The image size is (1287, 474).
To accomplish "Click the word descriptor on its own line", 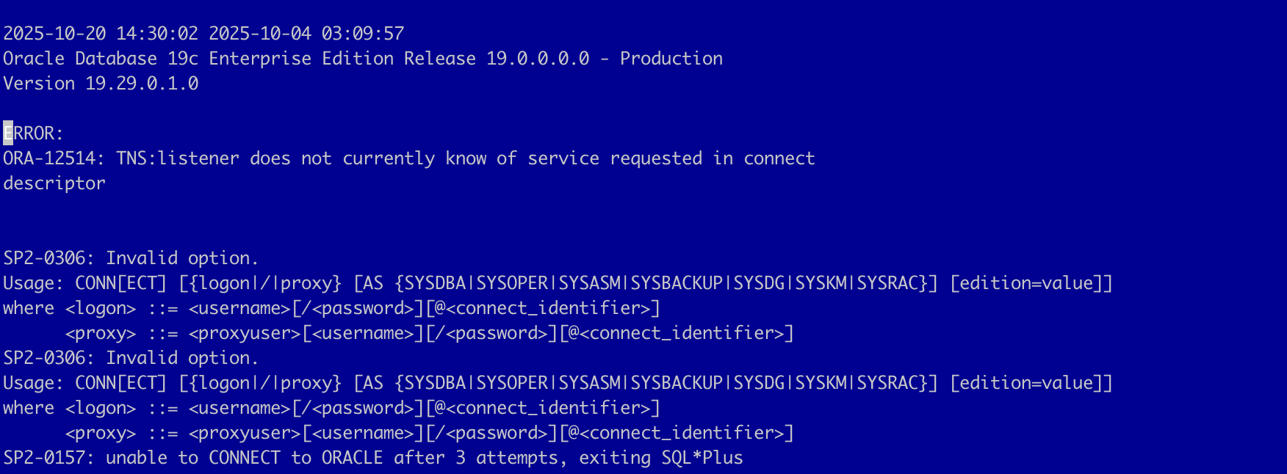I will (54, 183).
